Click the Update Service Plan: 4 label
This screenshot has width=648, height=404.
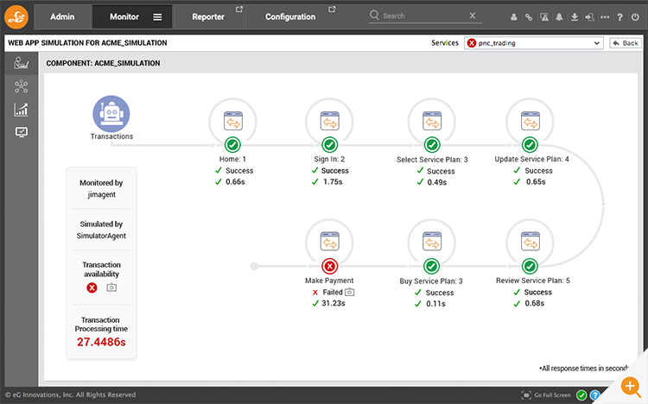click(x=532, y=159)
